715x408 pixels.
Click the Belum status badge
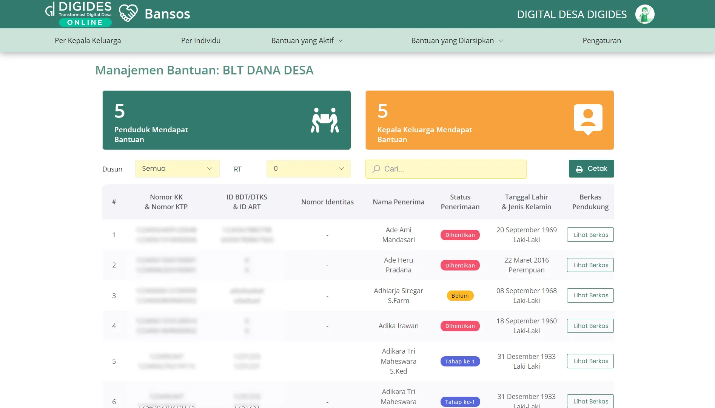point(460,295)
